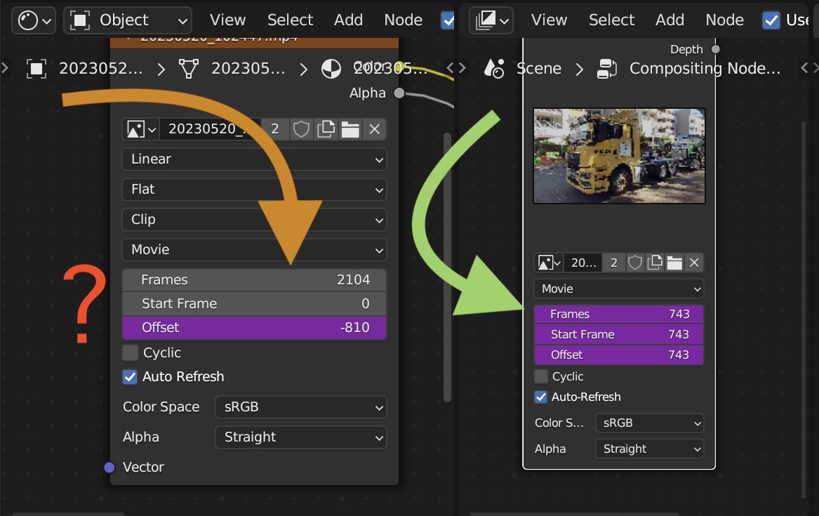Click the compositor vertical scrollbar
Screen dimensions: 819x516
point(804,309)
